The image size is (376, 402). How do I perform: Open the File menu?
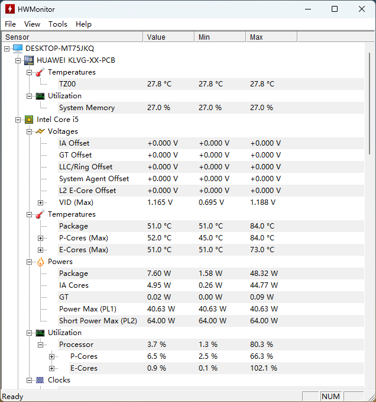point(10,24)
